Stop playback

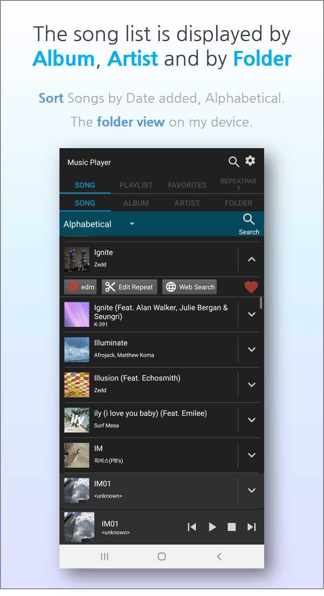coord(231,527)
